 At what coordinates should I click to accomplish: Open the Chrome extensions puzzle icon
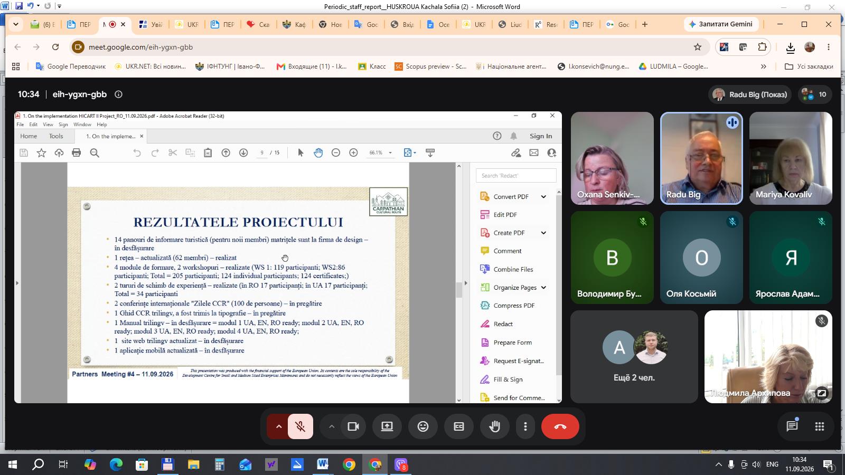pyautogui.click(x=762, y=47)
